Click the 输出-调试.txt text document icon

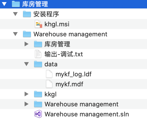click(x=38, y=54)
